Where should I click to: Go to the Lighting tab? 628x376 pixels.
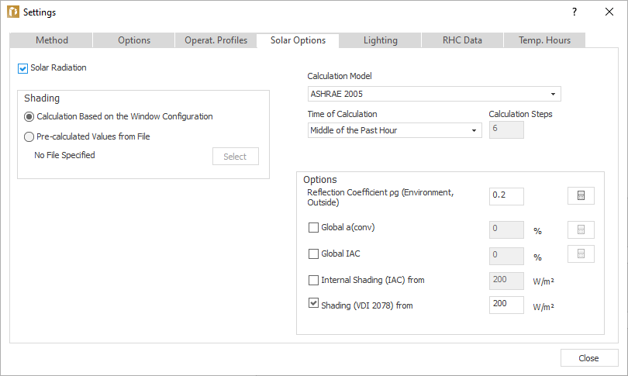click(380, 40)
